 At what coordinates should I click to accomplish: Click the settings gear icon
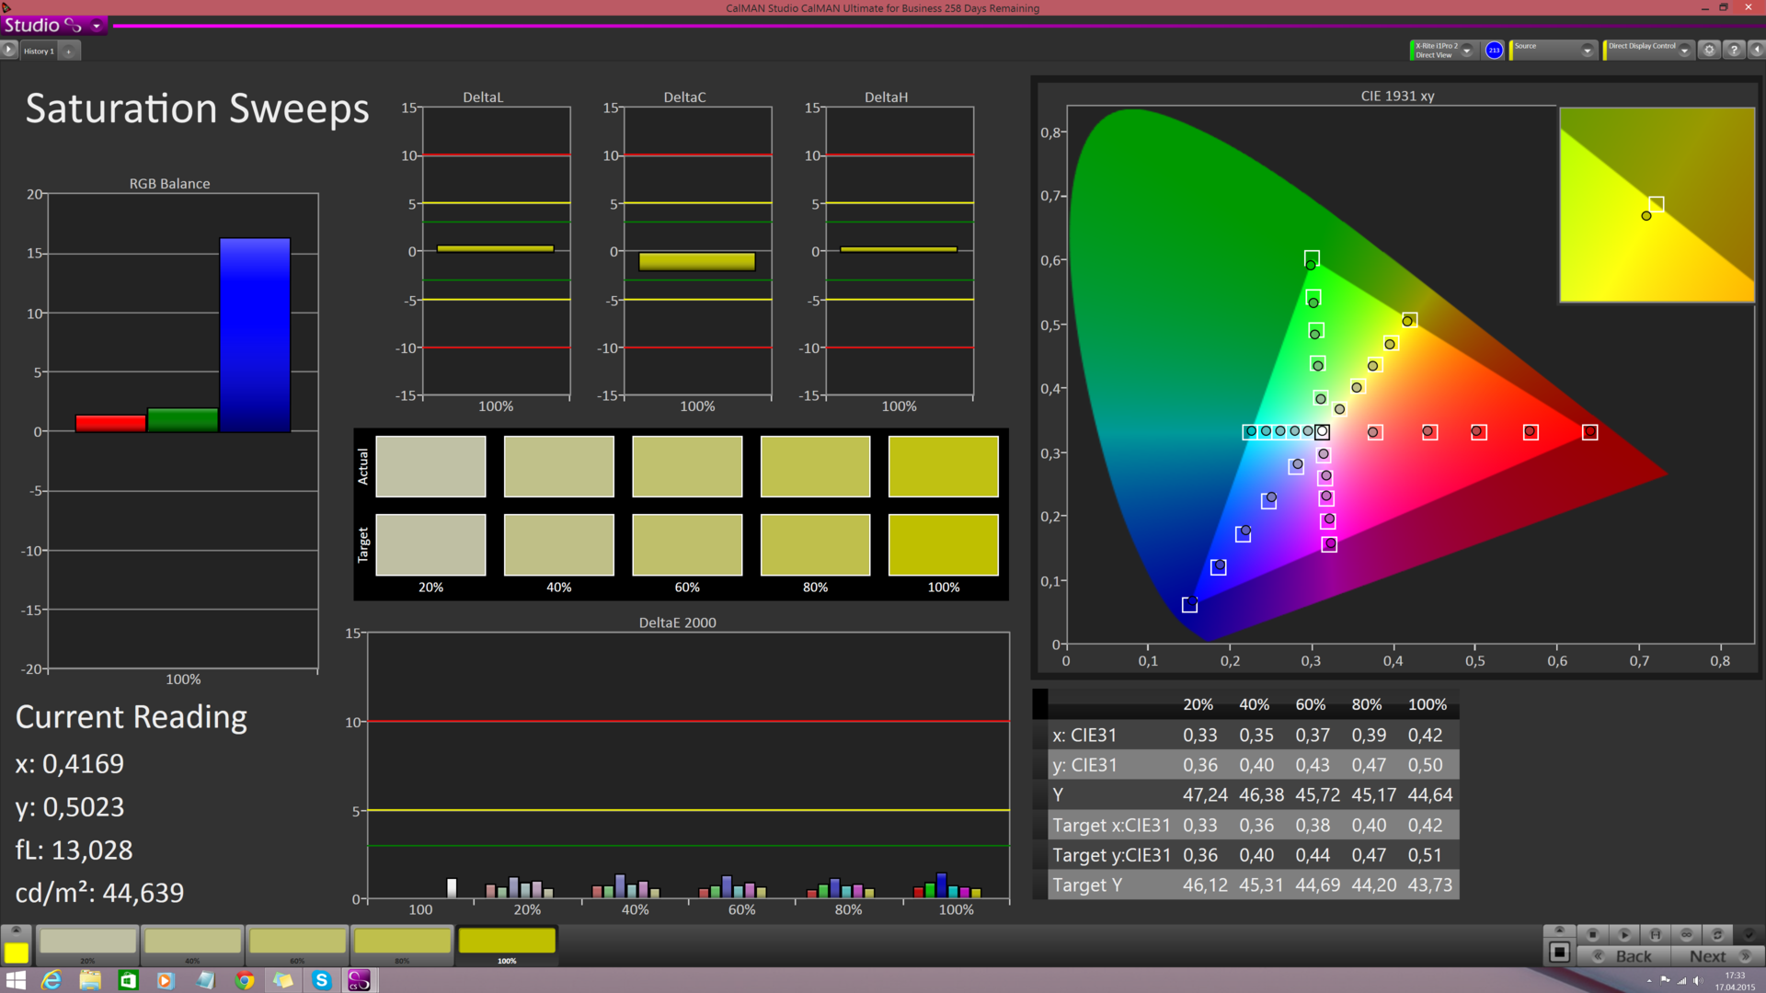click(1709, 50)
